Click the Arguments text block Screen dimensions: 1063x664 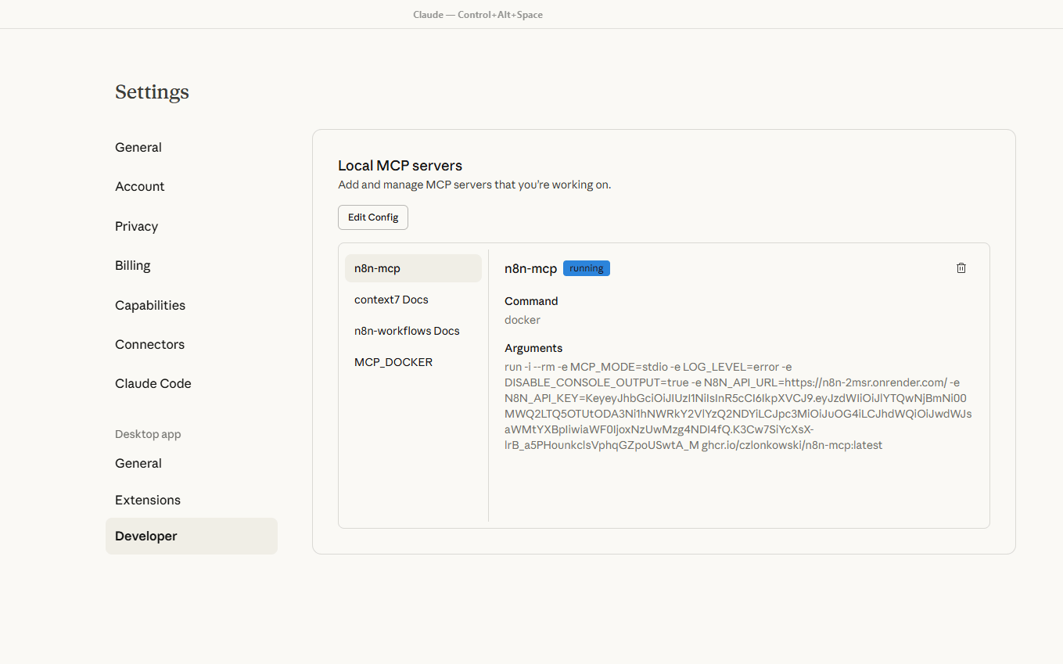(x=738, y=406)
